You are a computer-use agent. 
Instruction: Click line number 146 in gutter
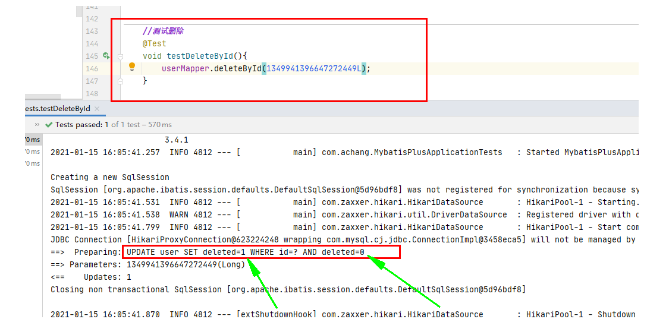[x=92, y=68]
